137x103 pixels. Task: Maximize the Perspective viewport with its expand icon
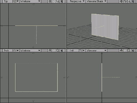click(133, 1)
